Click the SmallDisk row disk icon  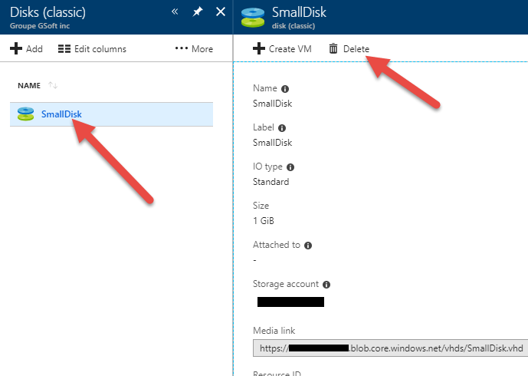point(25,114)
